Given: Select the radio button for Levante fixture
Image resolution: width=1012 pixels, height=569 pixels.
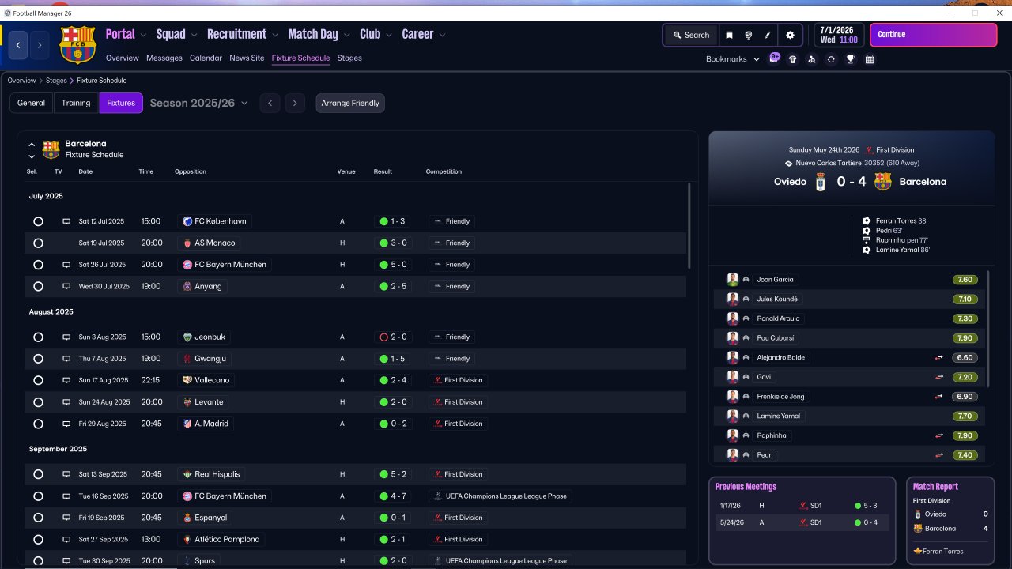Looking at the screenshot, I should 38,402.
